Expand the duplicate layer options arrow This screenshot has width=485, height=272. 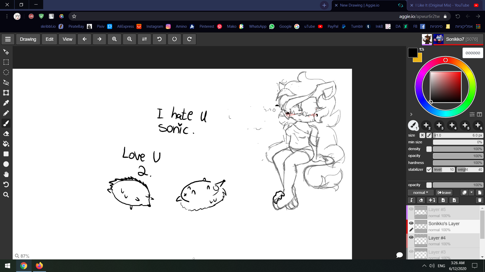pyautogui.click(x=471, y=193)
